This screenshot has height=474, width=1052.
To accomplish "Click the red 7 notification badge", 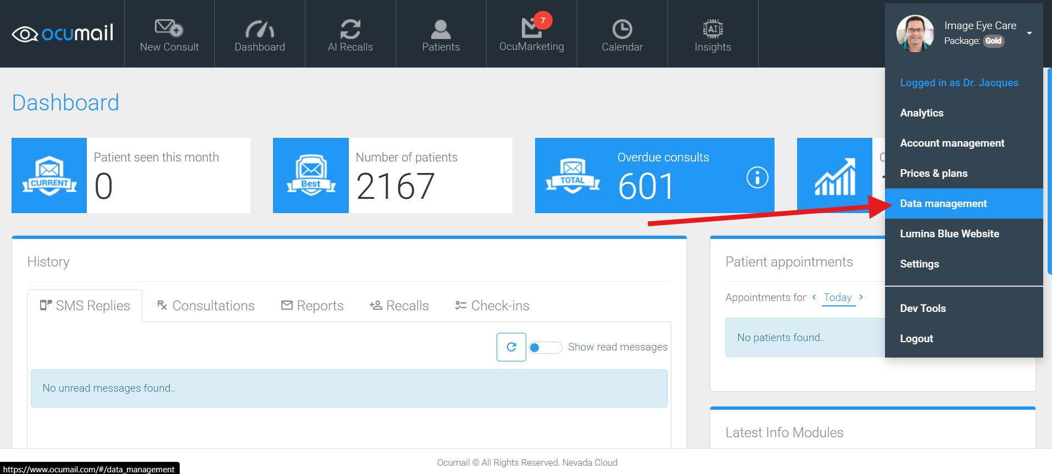I will coord(543,20).
